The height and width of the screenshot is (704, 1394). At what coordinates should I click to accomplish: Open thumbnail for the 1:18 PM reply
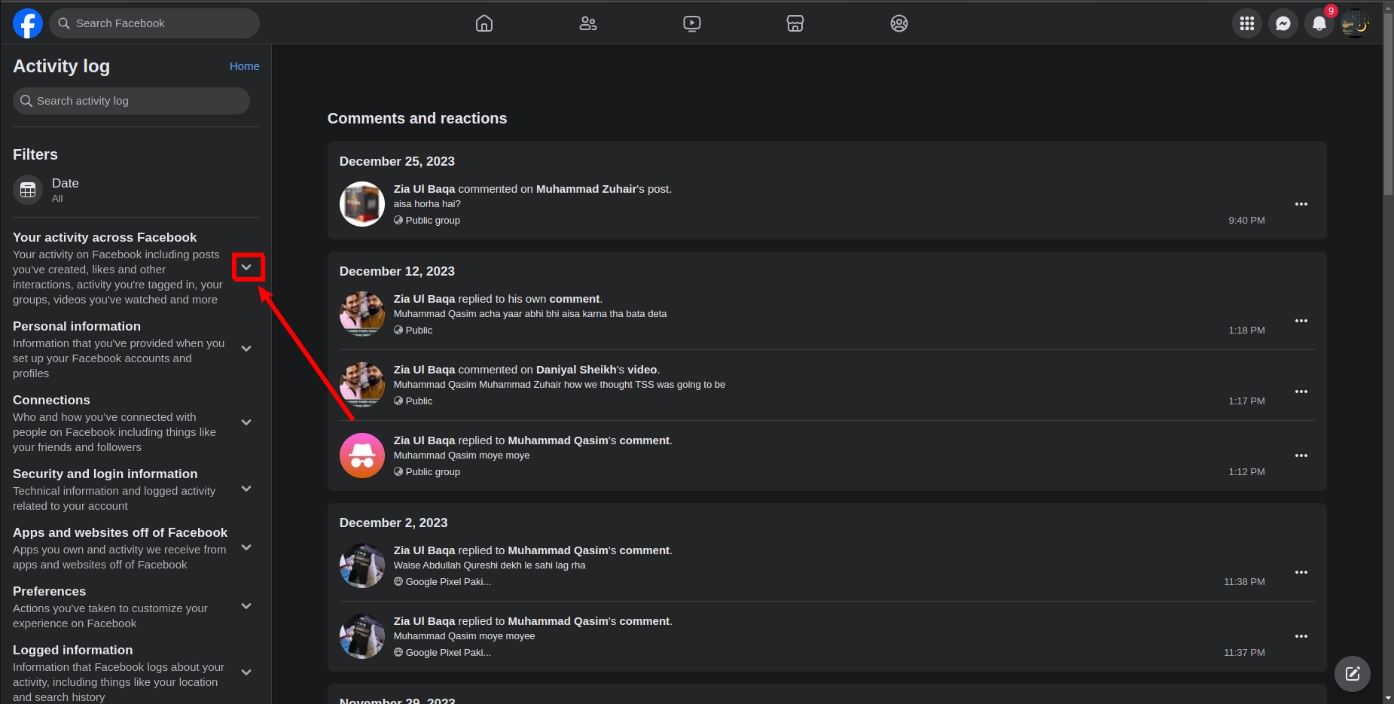pyautogui.click(x=362, y=314)
